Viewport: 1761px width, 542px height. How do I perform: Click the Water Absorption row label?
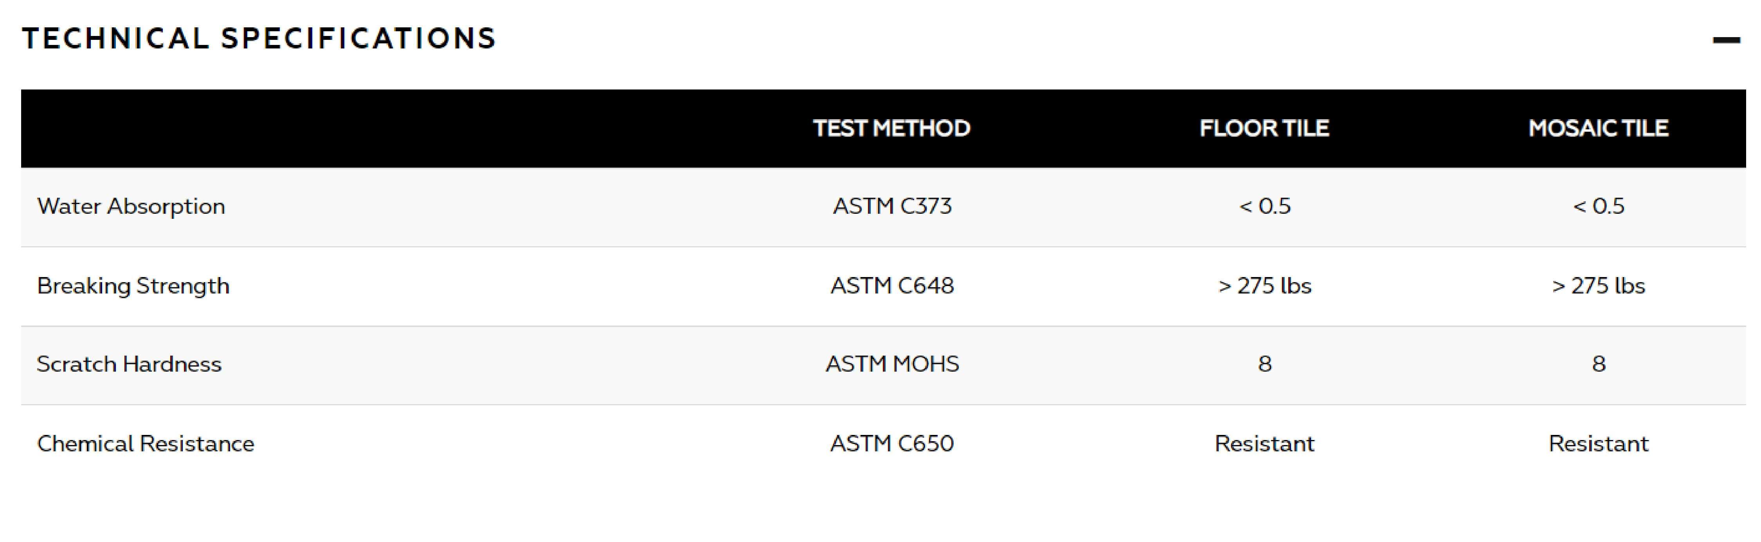[131, 206]
